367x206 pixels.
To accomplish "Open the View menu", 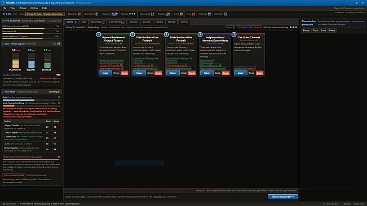I will (x=13, y=8).
